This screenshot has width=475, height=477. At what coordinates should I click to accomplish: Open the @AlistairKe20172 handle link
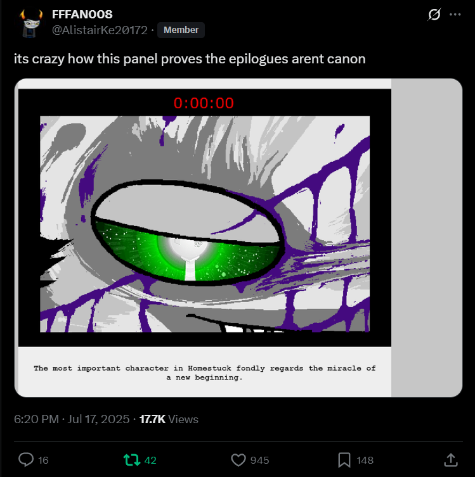tap(100, 30)
